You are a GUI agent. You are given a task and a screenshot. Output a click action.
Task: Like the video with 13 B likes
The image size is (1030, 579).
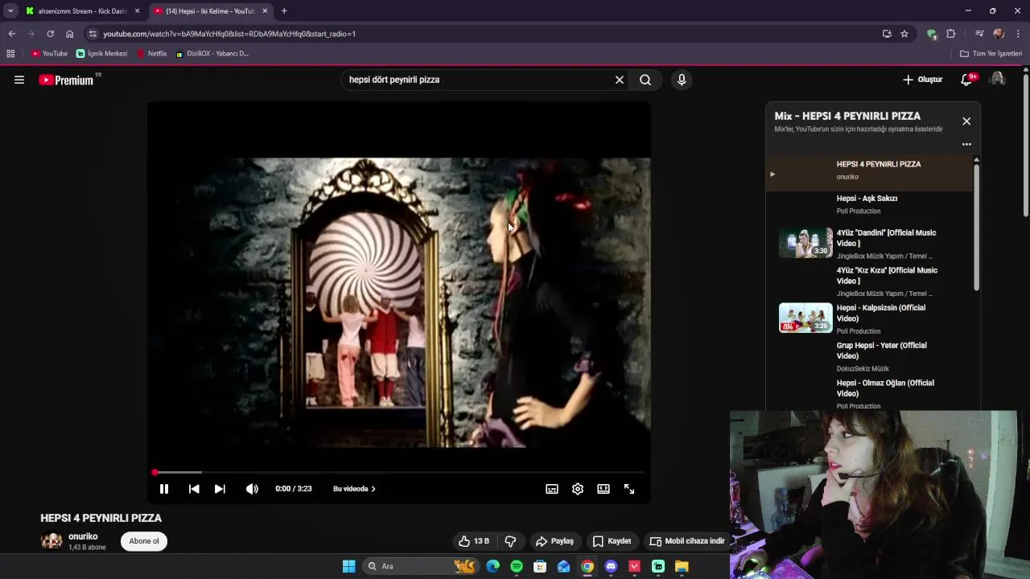(x=474, y=541)
